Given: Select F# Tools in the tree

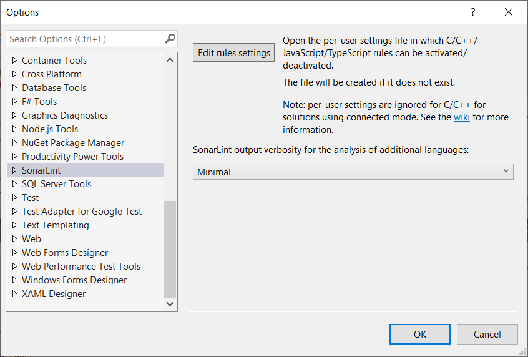Looking at the screenshot, I should (39, 101).
